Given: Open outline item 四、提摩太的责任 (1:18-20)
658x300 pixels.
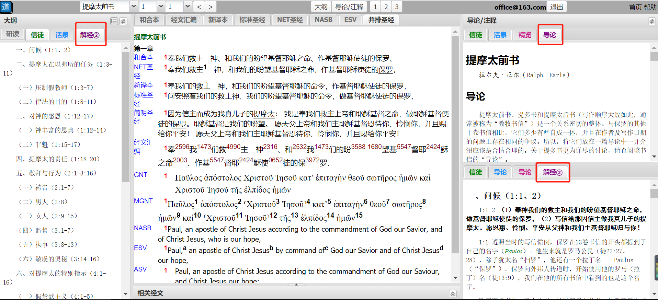Looking at the screenshot, I should coord(58,159).
